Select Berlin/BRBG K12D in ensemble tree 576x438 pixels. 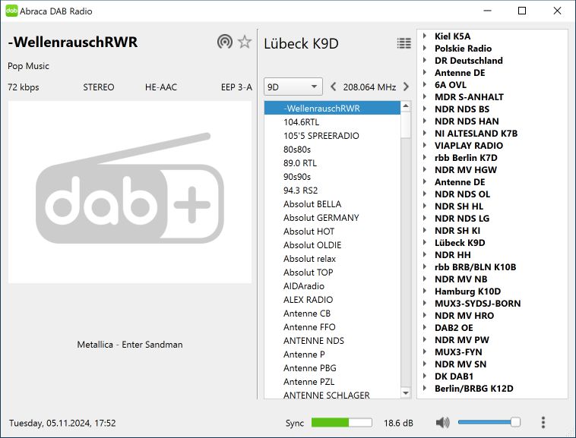pos(473,389)
